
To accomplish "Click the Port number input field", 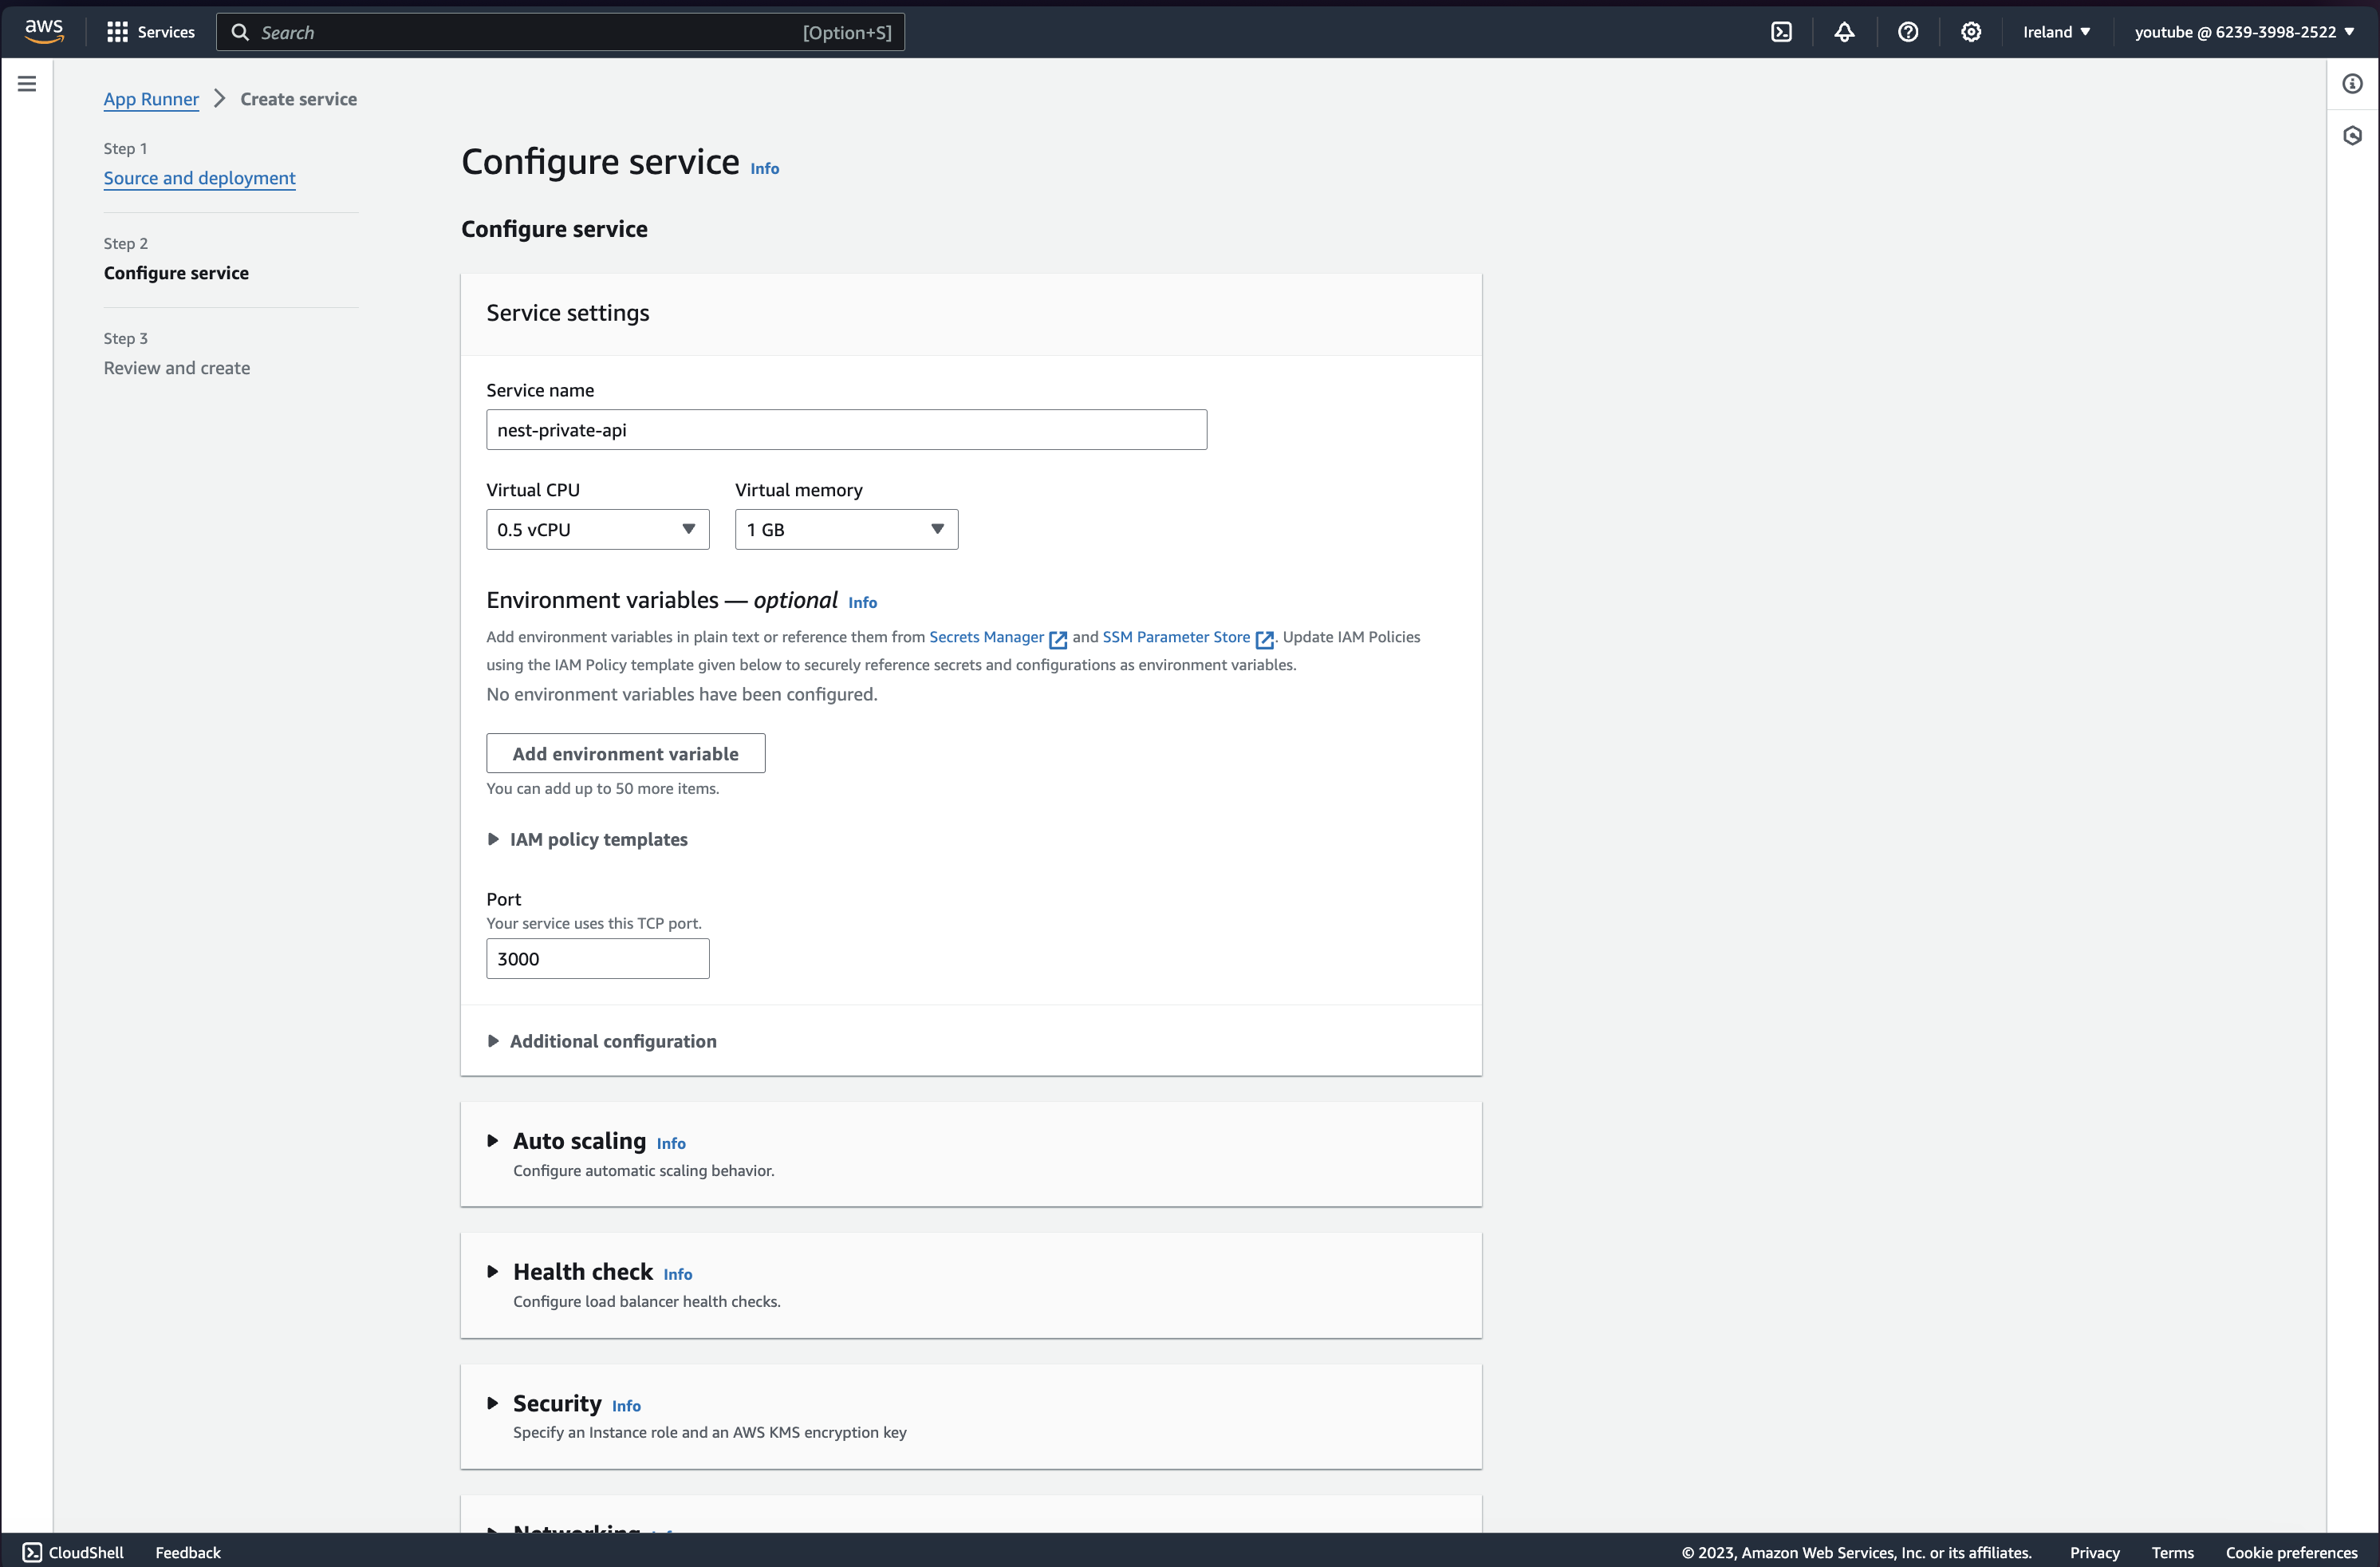I will pyautogui.click(x=594, y=958).
